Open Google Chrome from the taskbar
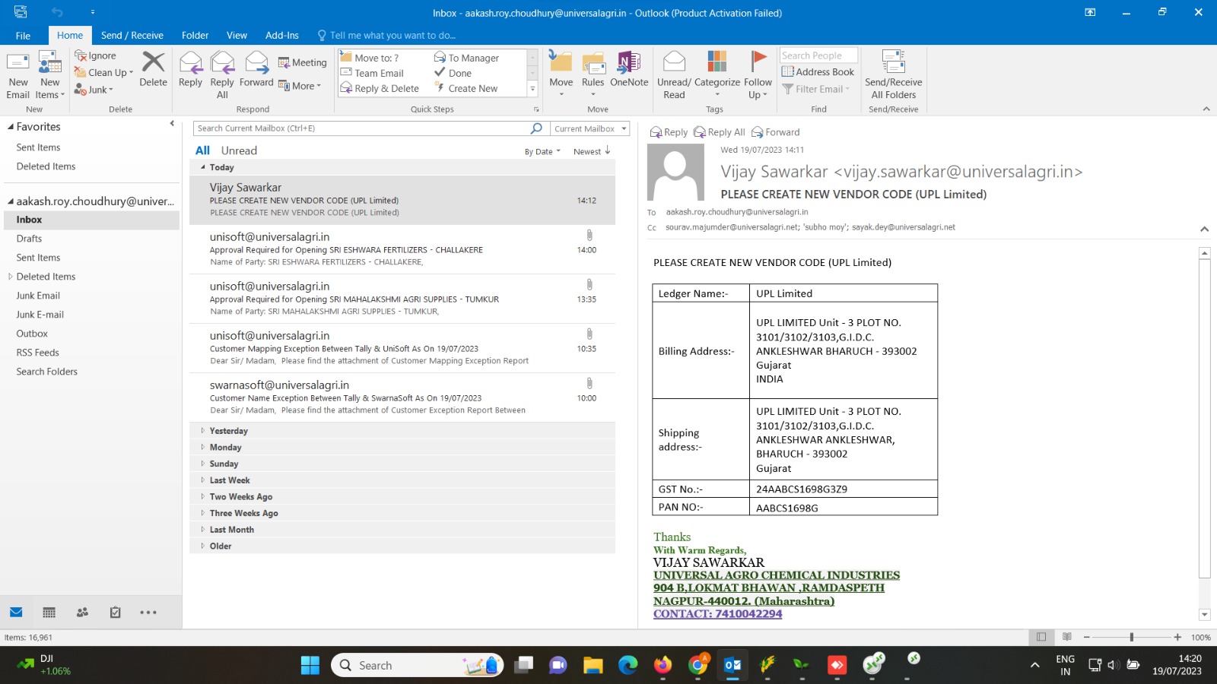This screenshot has height=684, width=1217. tap(697, 666)
